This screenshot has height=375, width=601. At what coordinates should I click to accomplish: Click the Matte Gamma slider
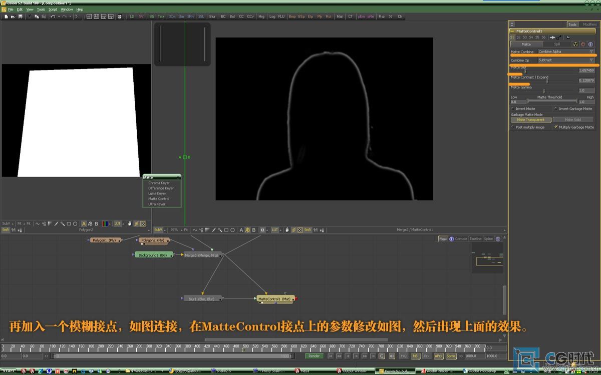point(543,91)
